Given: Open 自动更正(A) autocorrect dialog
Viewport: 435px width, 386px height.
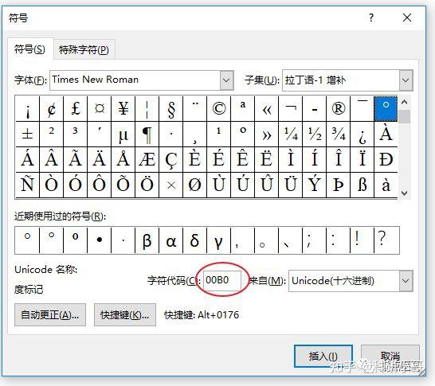Looking at the screenshot, I should (50, 315).
